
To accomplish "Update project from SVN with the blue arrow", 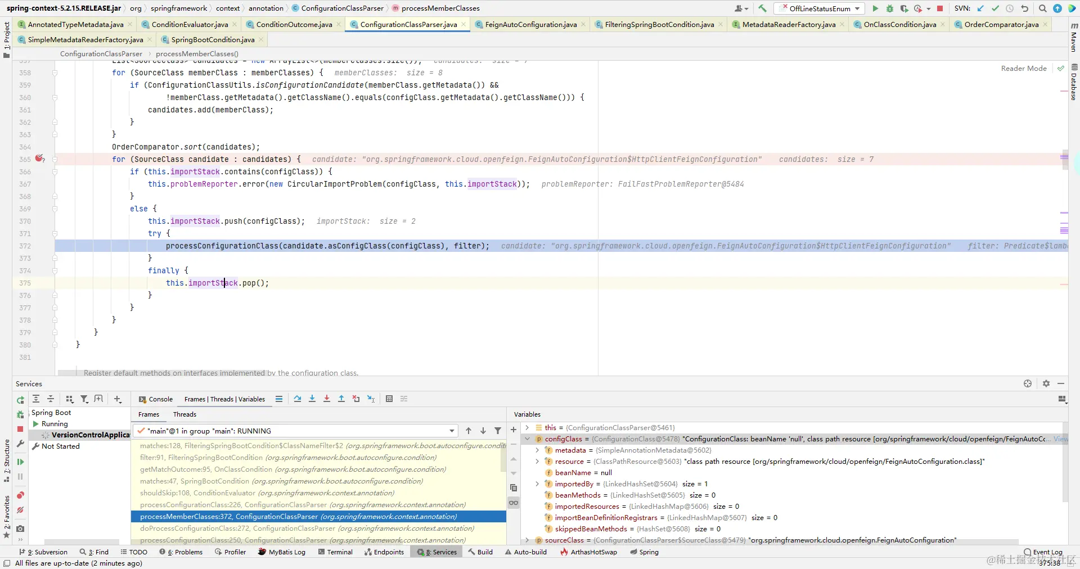I will click(980, 8).
